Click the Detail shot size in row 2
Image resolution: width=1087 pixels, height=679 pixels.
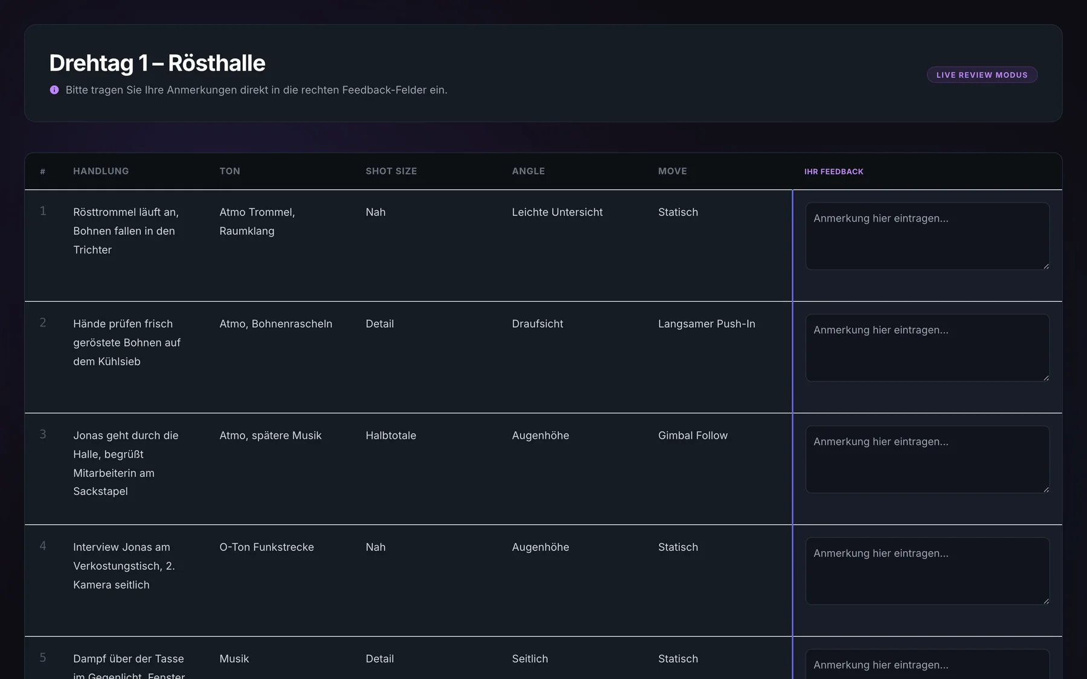point(380,324)
